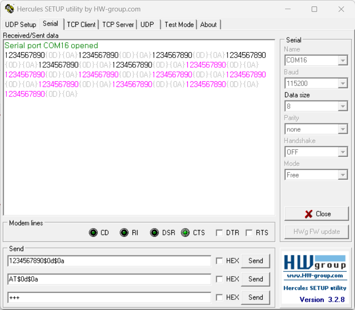This screenshot has width=355, height=310.
Task: Enable the RTS checkbox
Action: point(249,233)
